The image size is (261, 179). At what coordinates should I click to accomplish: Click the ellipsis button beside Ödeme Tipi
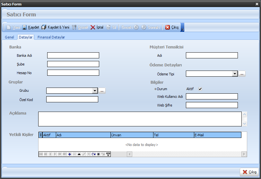pos(242,74)
